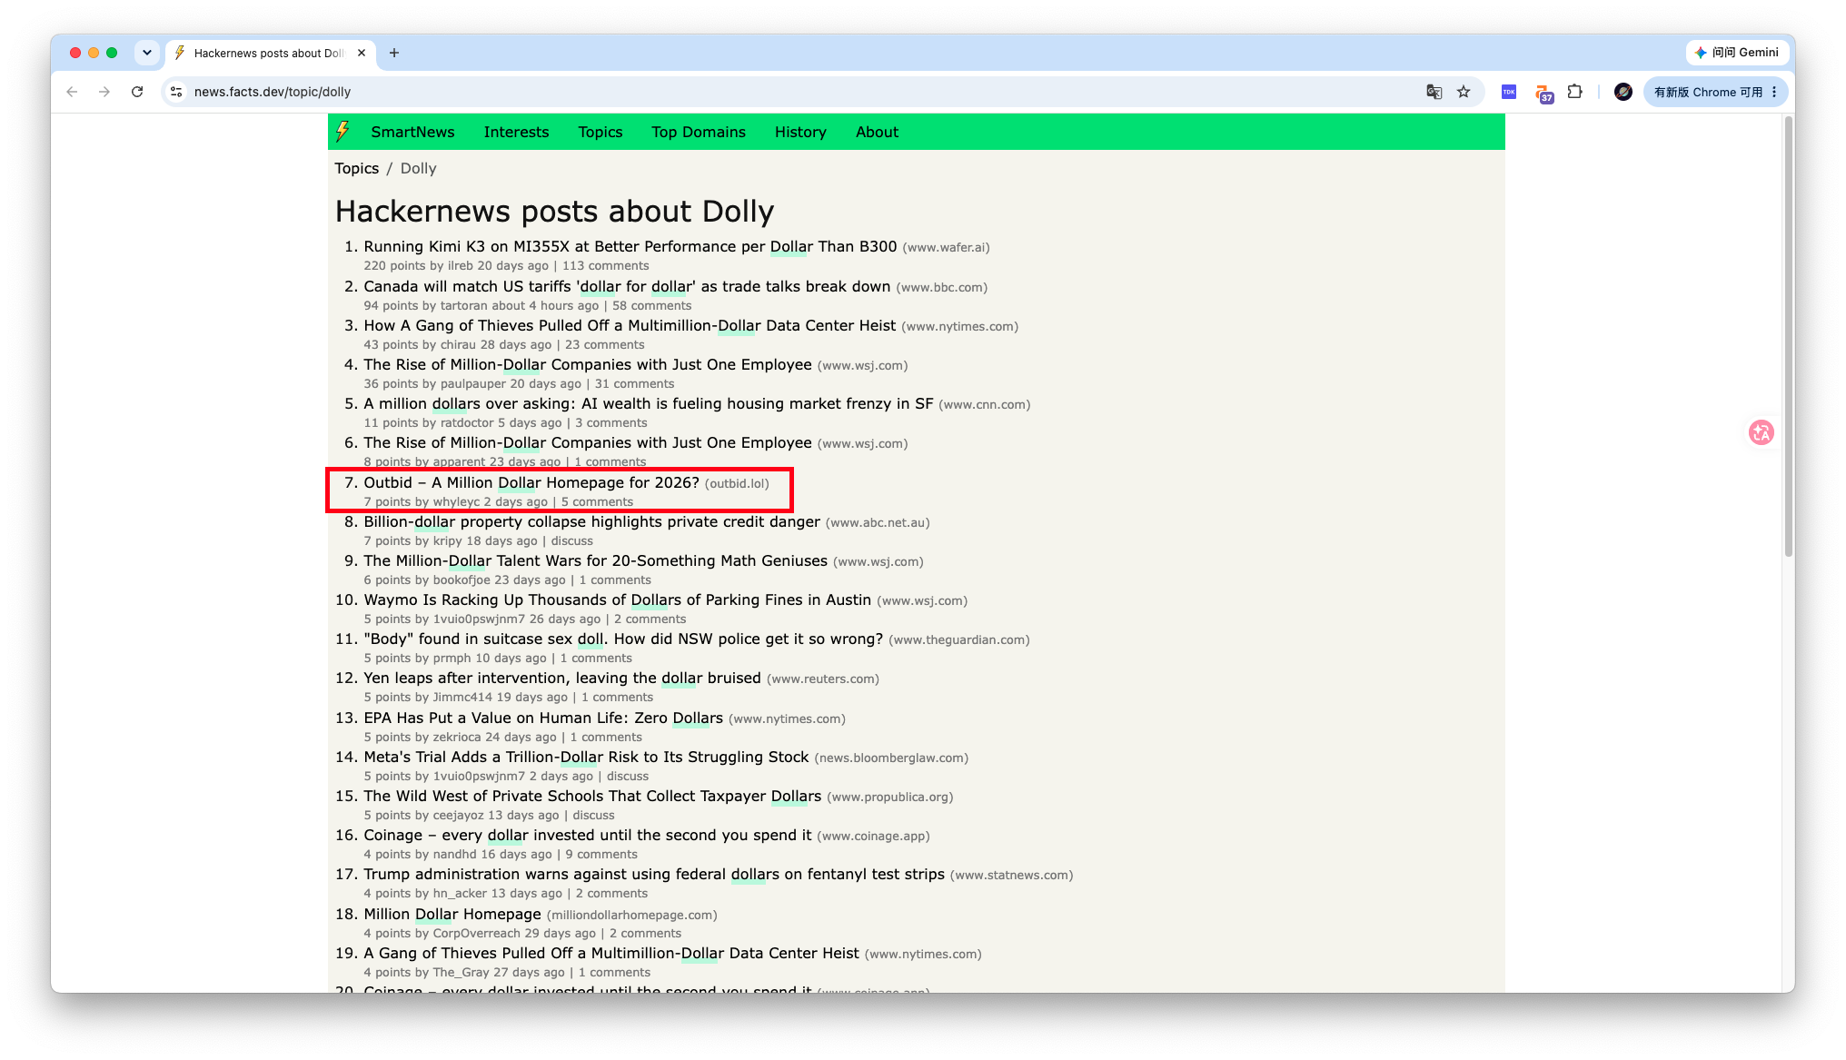Open the 31 comments link by paulpauper
1846x1060 pixels.
point(635,383)
